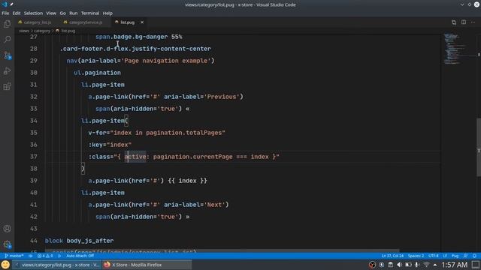Change the Pug language mode
Viewport: 481px width, 270px height.
pos(455,256)
